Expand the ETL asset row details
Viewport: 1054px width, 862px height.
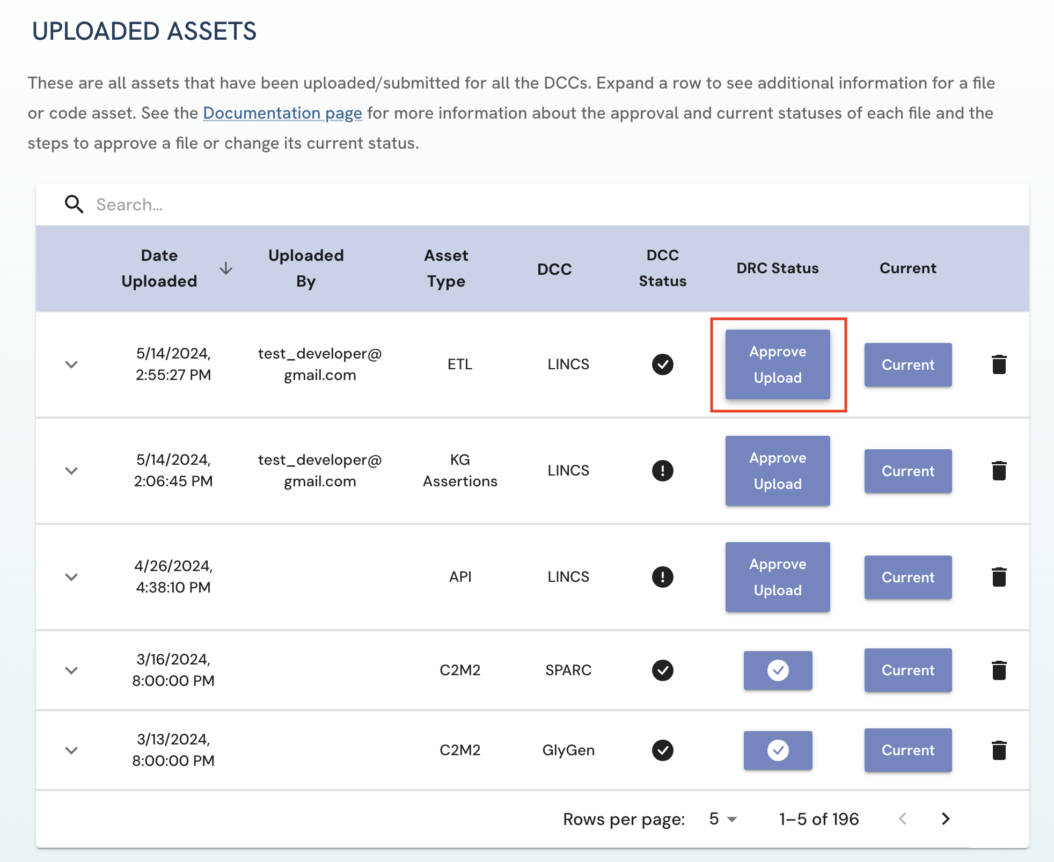coord(71,364)
